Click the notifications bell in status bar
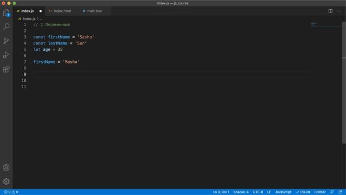 (340, 192)
